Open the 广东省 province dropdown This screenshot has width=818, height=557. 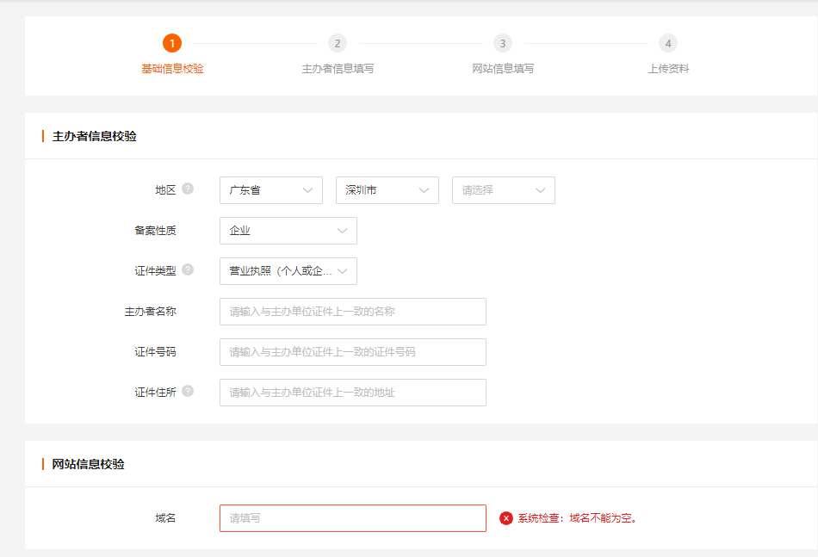[x=270, y=190]
